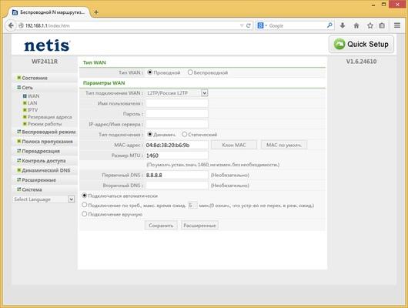Click the MAC-адрес input field
The height and width of the screenshot is (308, 408).
[177, 145]
